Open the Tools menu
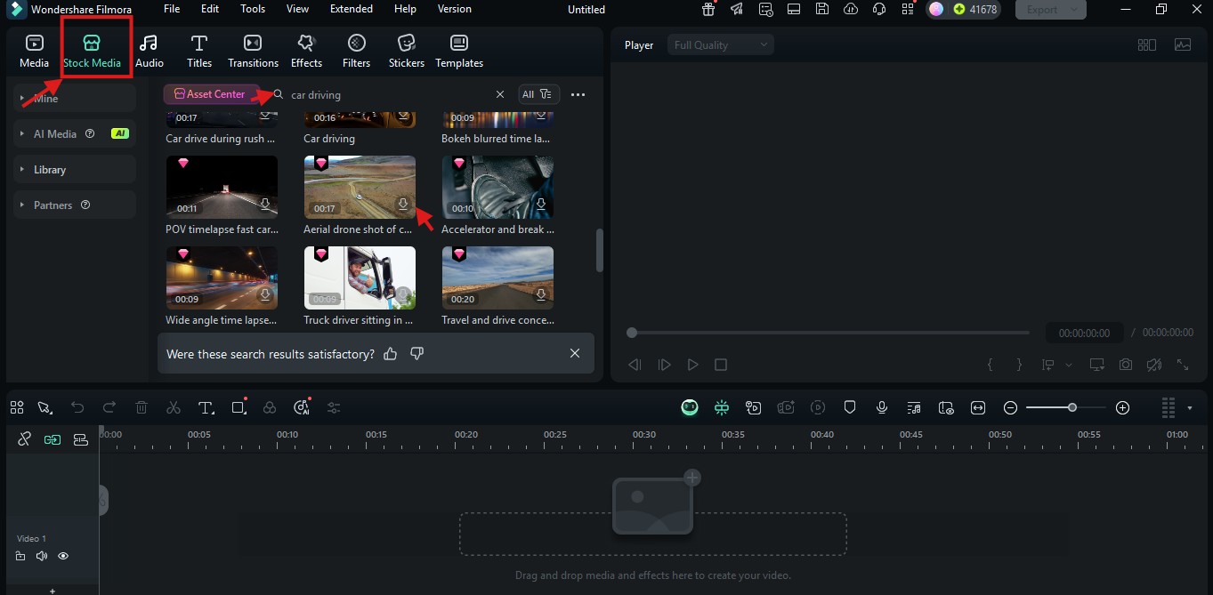This screenshot has width=1213, height=595. [253, 9]
